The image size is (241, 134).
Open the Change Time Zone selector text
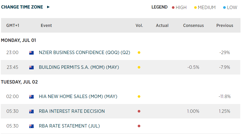22,7
